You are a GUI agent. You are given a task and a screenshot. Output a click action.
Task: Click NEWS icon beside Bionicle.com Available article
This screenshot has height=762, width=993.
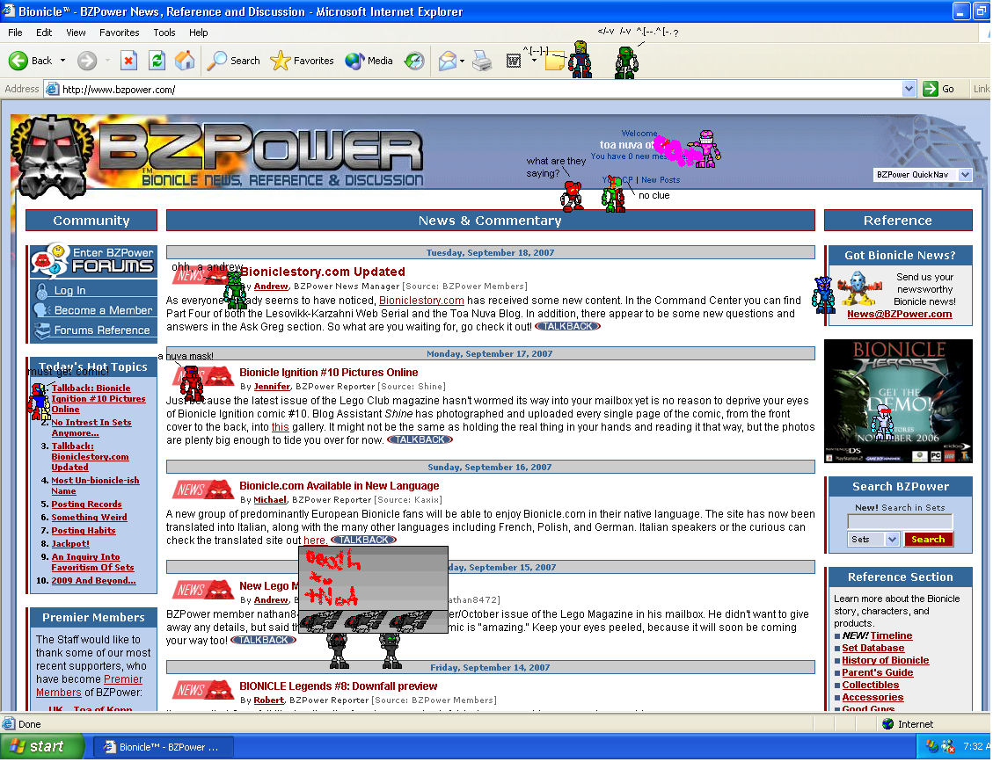[204, 490]
